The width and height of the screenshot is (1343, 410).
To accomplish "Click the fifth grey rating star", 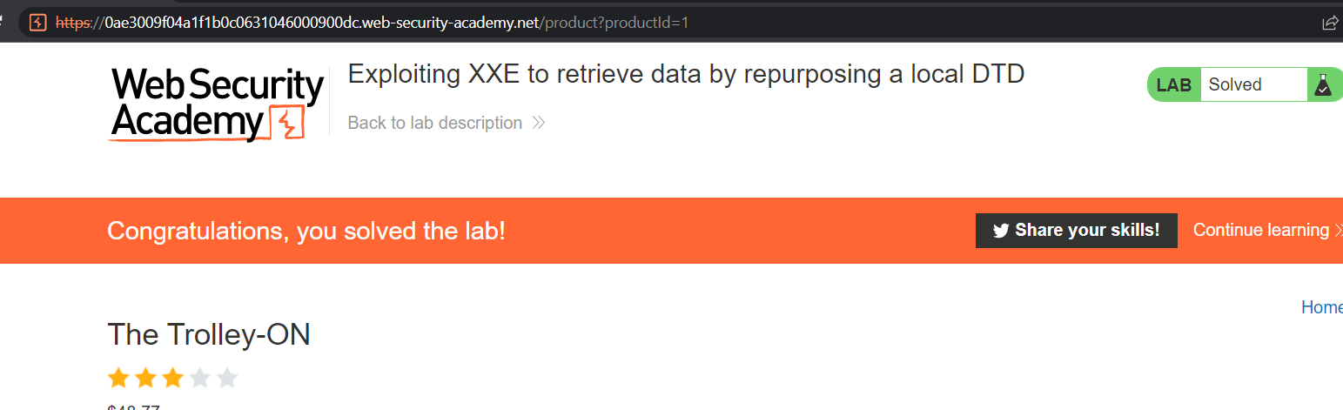I will (227, 378).
